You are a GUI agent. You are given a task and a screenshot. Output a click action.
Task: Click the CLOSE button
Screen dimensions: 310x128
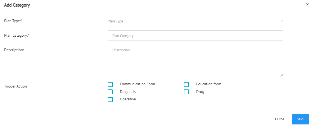(280, 119)
